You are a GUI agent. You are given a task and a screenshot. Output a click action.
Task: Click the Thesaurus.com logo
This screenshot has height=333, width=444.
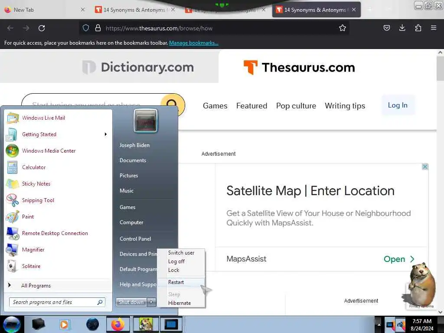299,67
